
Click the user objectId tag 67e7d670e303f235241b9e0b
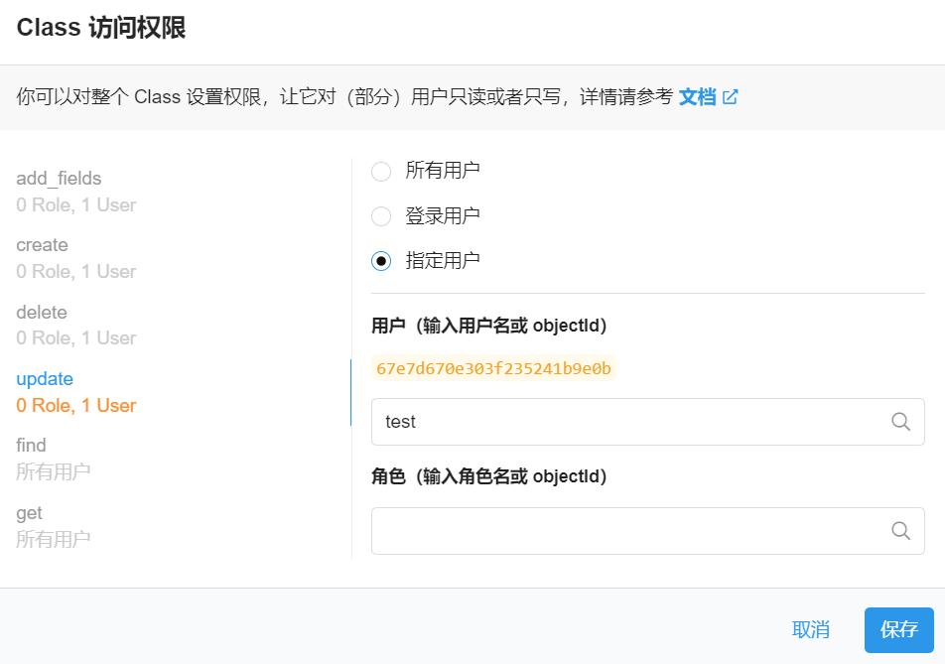[493, 369]
